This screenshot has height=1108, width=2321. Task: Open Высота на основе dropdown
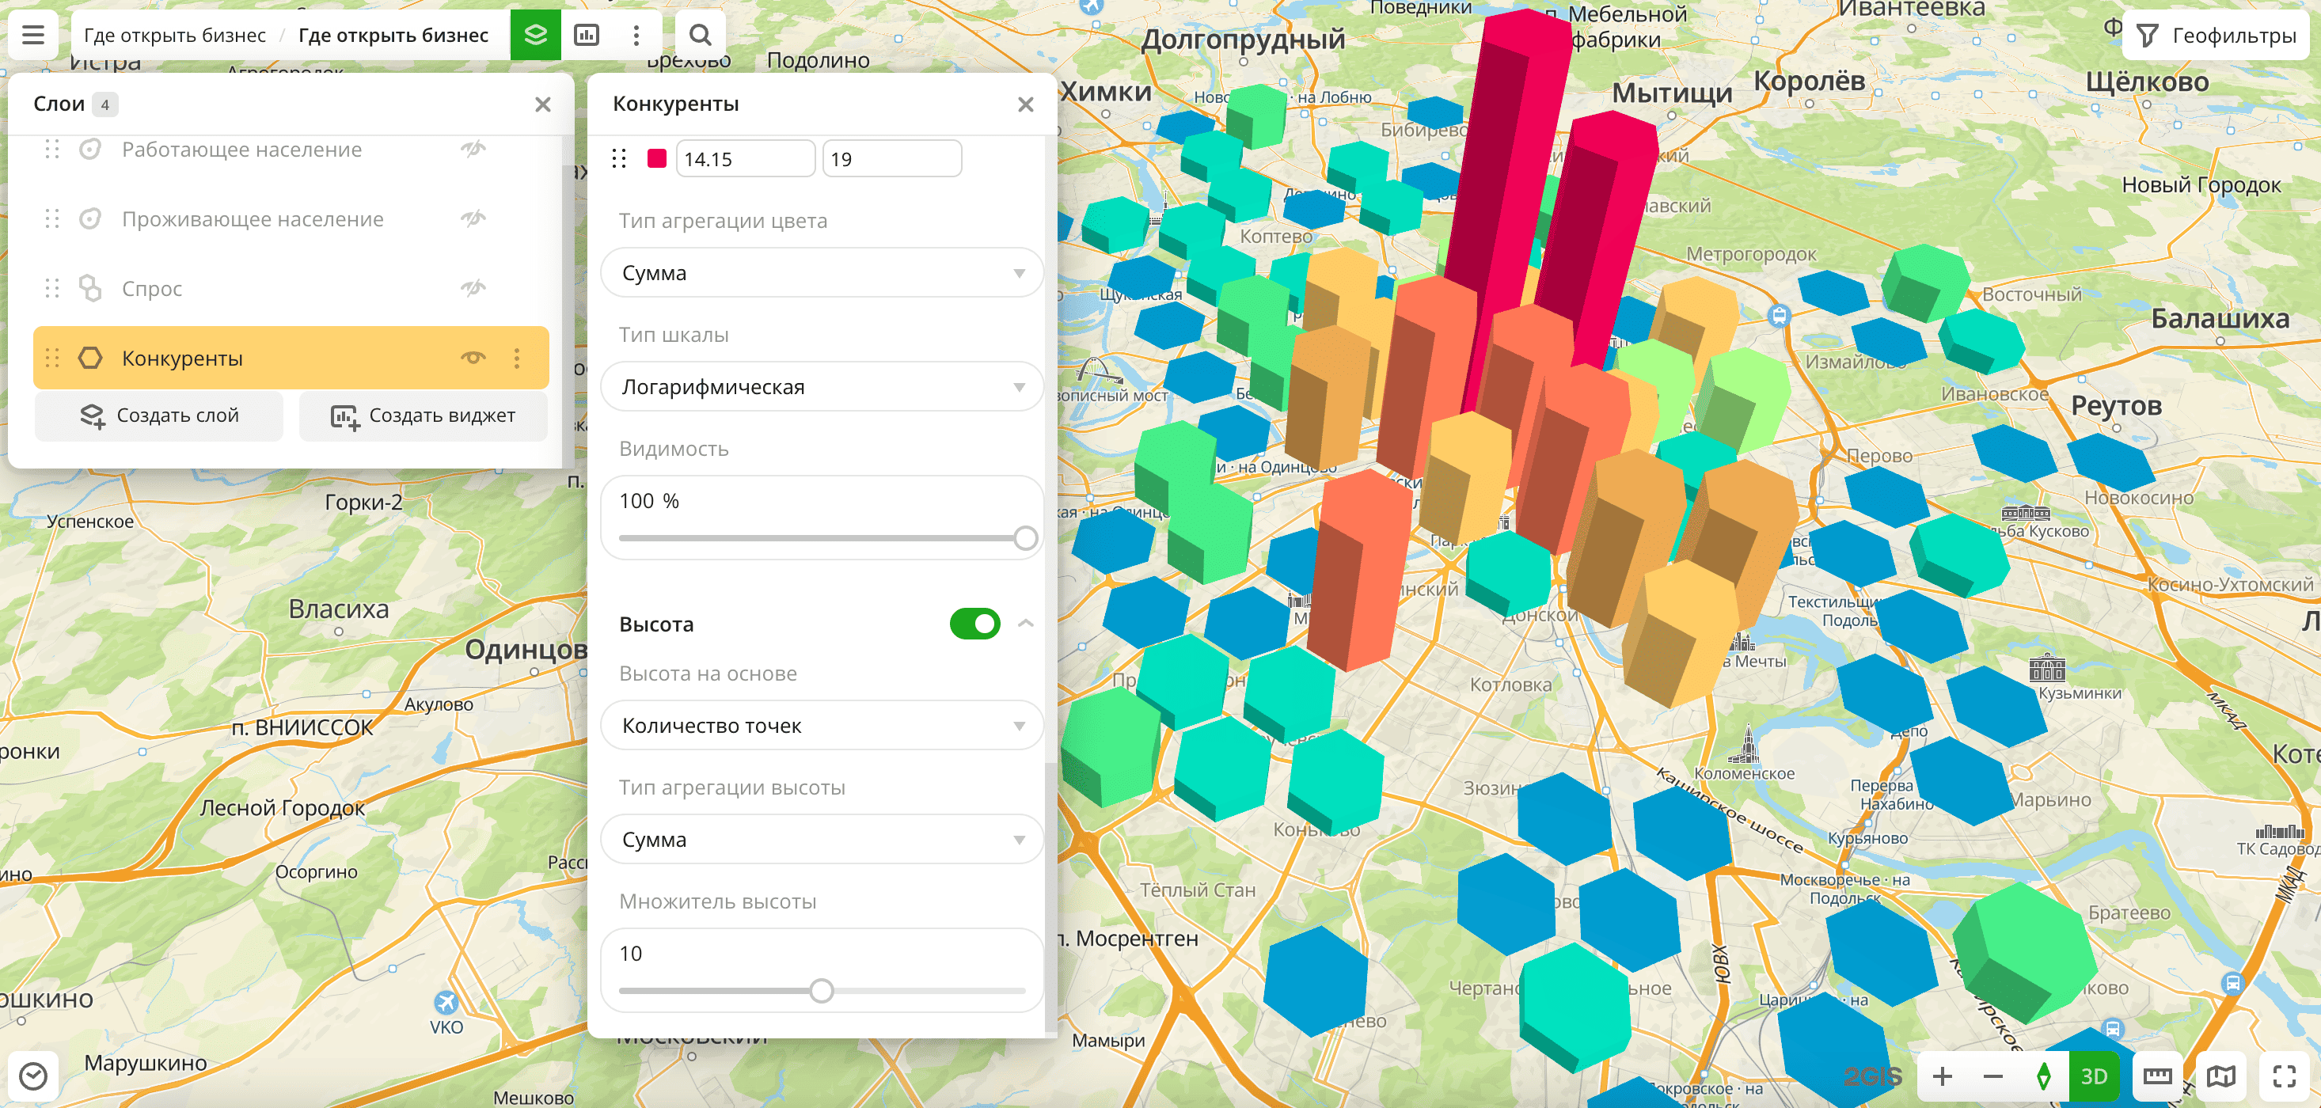[x=821, y=725]
